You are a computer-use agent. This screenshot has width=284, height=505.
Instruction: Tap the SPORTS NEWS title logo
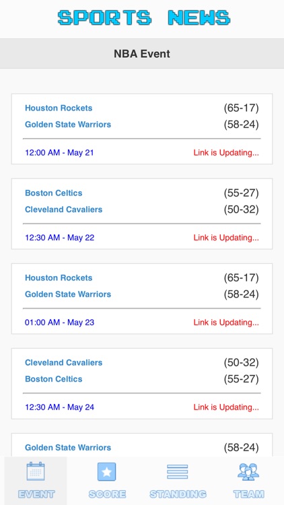(144, 18)
